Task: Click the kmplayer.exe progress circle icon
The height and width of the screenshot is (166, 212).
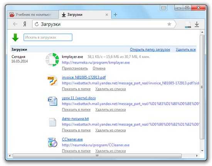Action: [52, 60]
